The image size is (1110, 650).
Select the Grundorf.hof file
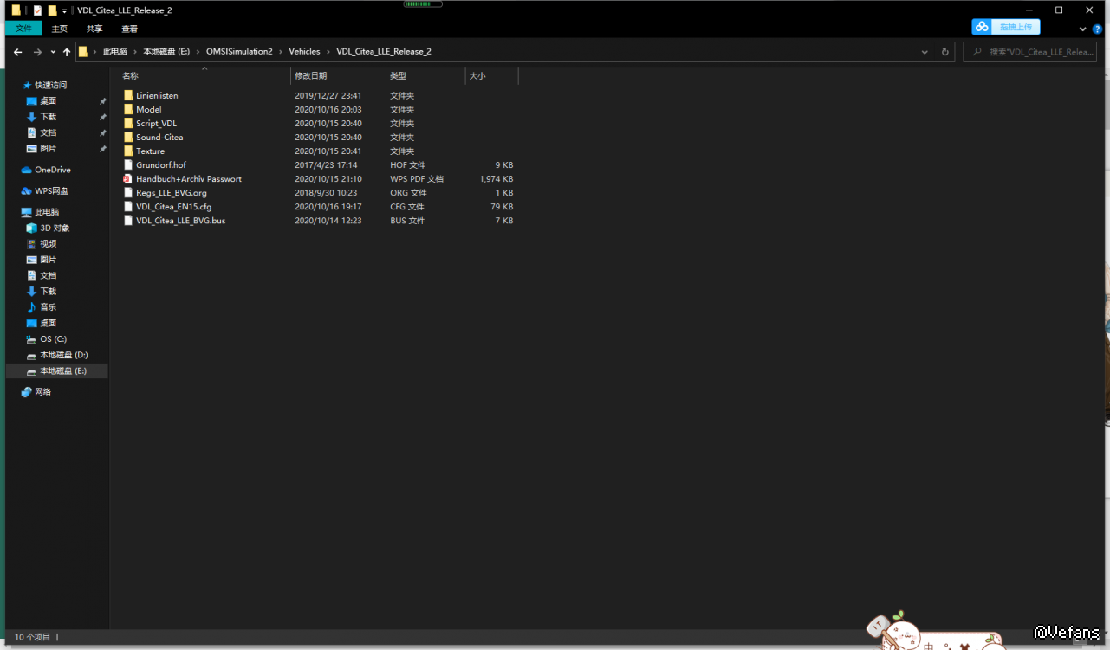161,164
